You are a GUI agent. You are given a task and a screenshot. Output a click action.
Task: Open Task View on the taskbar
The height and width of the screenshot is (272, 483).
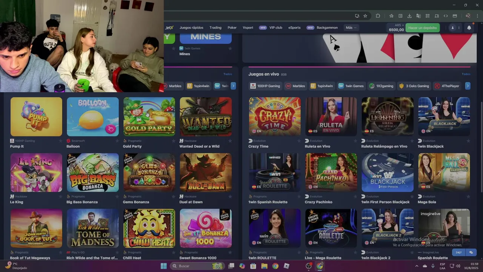pos(231,266)
